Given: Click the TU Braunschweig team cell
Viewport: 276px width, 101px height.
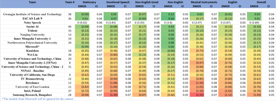Looking at the screenshot, I should [32, 79].
